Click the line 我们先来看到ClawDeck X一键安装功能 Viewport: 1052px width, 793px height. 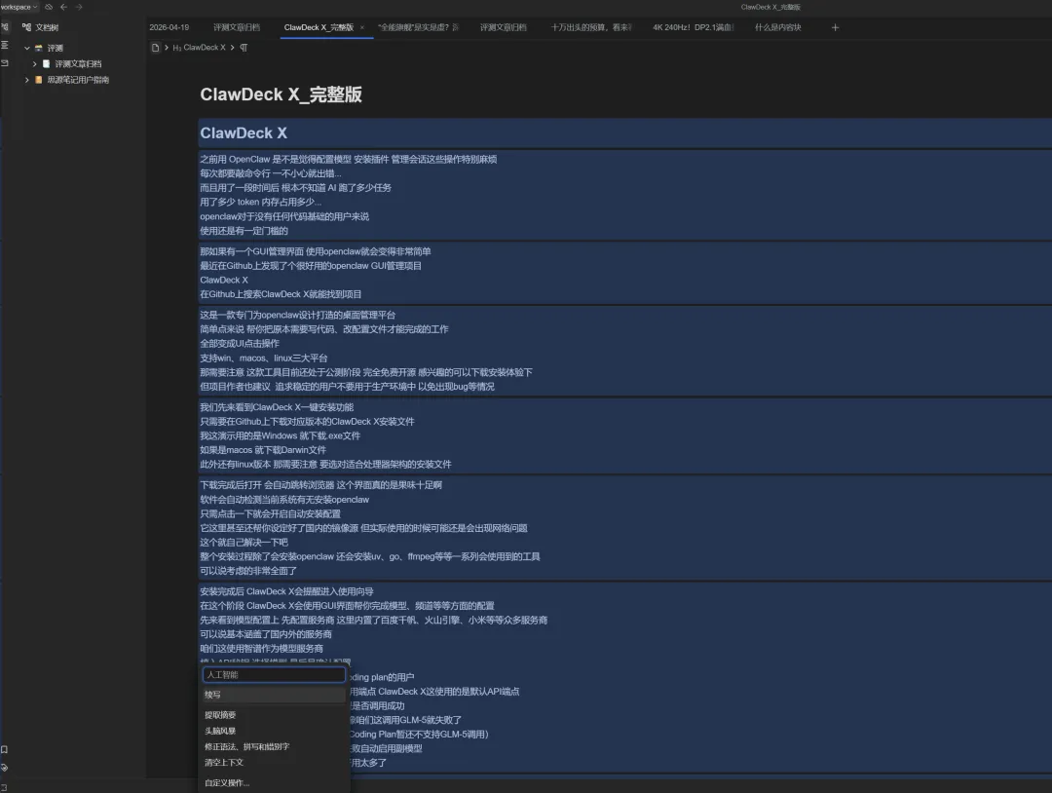click(277, 407)
